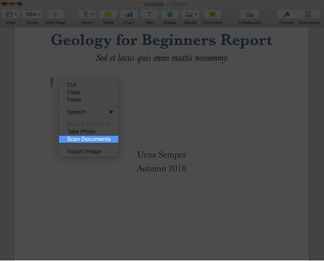324x261 pixels.
Task: Choose Import Image from the context menu
Action: pos(88,151)
